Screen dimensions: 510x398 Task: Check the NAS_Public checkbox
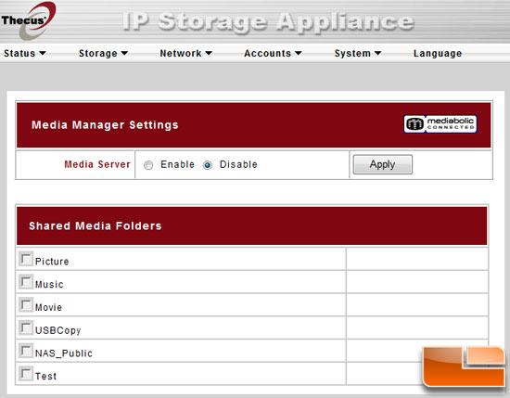point(26,351)
